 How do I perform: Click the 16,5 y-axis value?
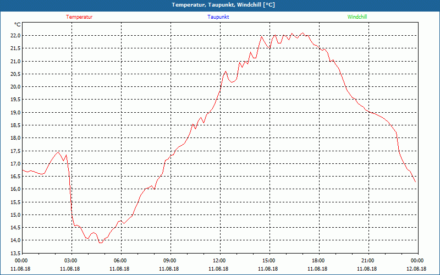pyautogui.click(x=16, y=177)
